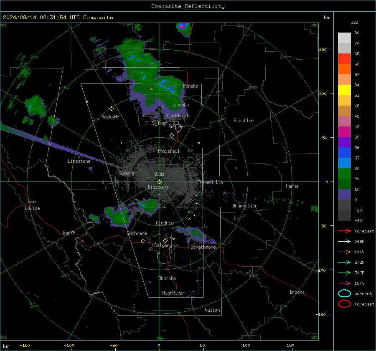
Task: Click the Ponoka city label
Action: point(191,86)
